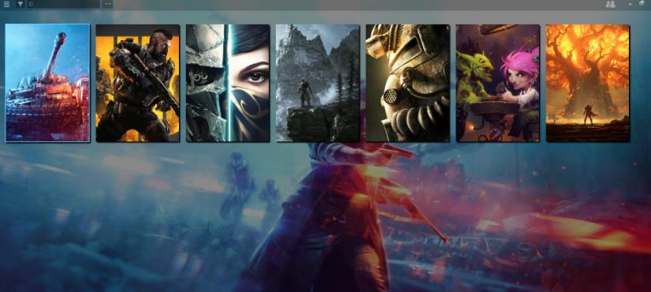
Task: Select the Call of Duty Black Ops cover
Action: [137, 83]
